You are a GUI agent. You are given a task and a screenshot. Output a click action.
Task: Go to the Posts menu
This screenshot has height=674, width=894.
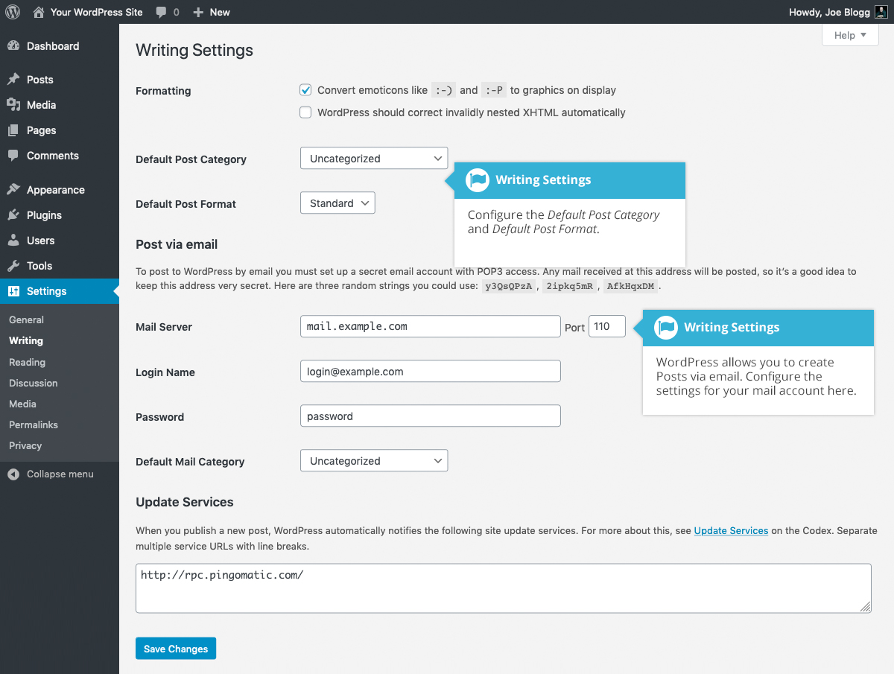click(60, 80)
